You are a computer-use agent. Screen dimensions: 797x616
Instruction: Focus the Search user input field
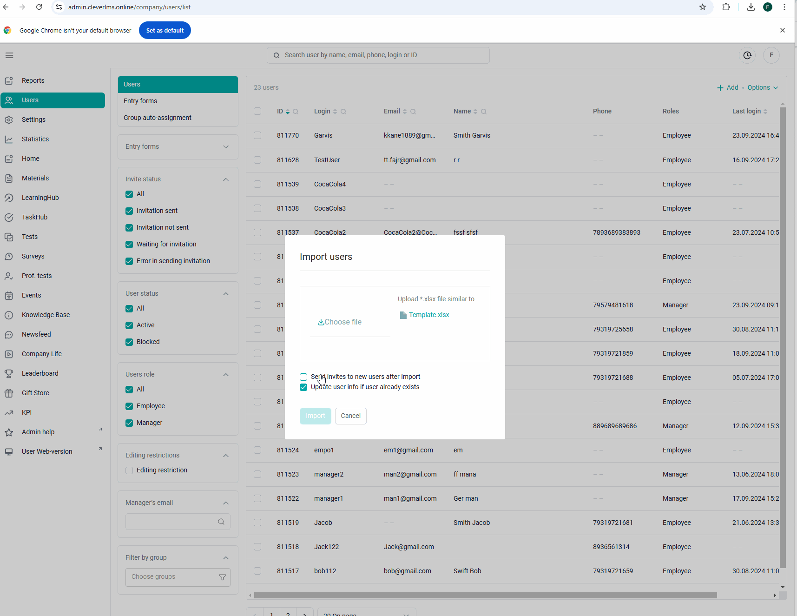click(378, 55)
